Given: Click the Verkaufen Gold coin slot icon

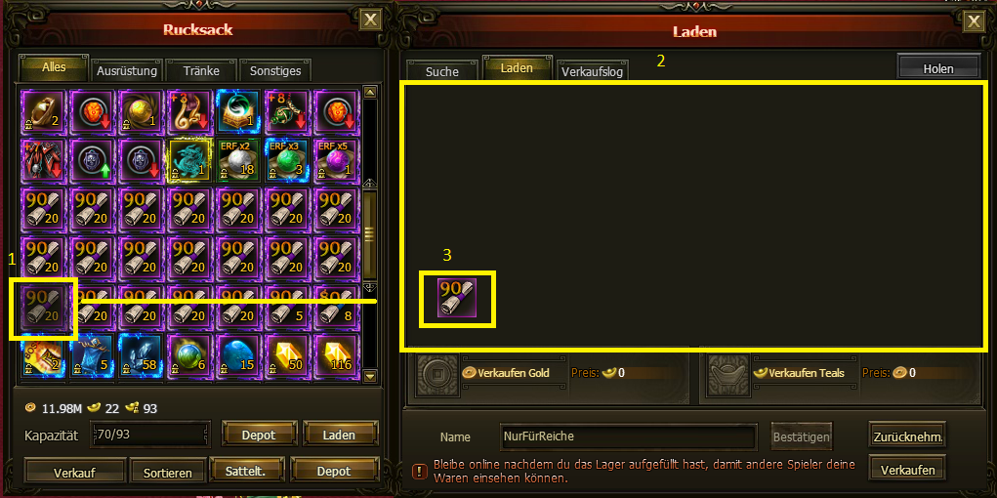Looking at the screenshot, I should [x=435, y=372].
